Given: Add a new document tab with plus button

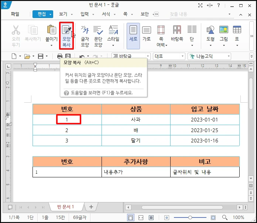Looking at the screenshot, I should pos(91,207).
